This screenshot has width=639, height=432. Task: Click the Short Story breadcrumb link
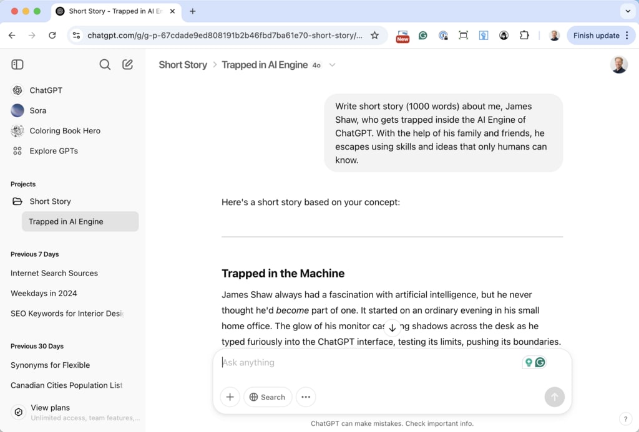(x=183, y=65)
